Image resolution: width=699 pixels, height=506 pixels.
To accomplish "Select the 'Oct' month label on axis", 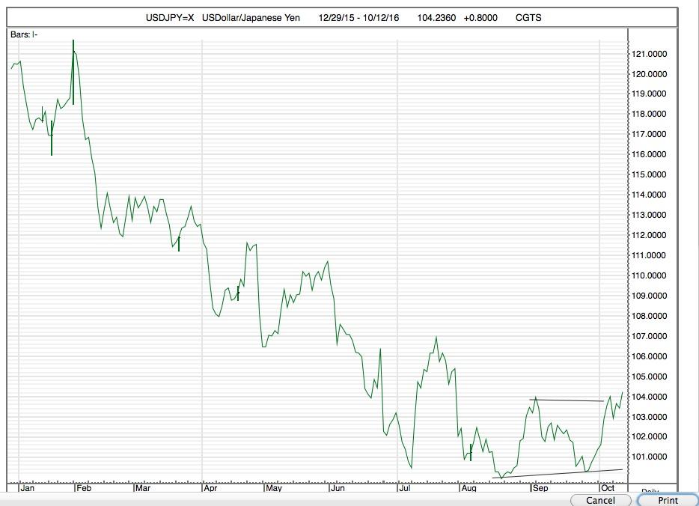I will (x=608, y=487).
